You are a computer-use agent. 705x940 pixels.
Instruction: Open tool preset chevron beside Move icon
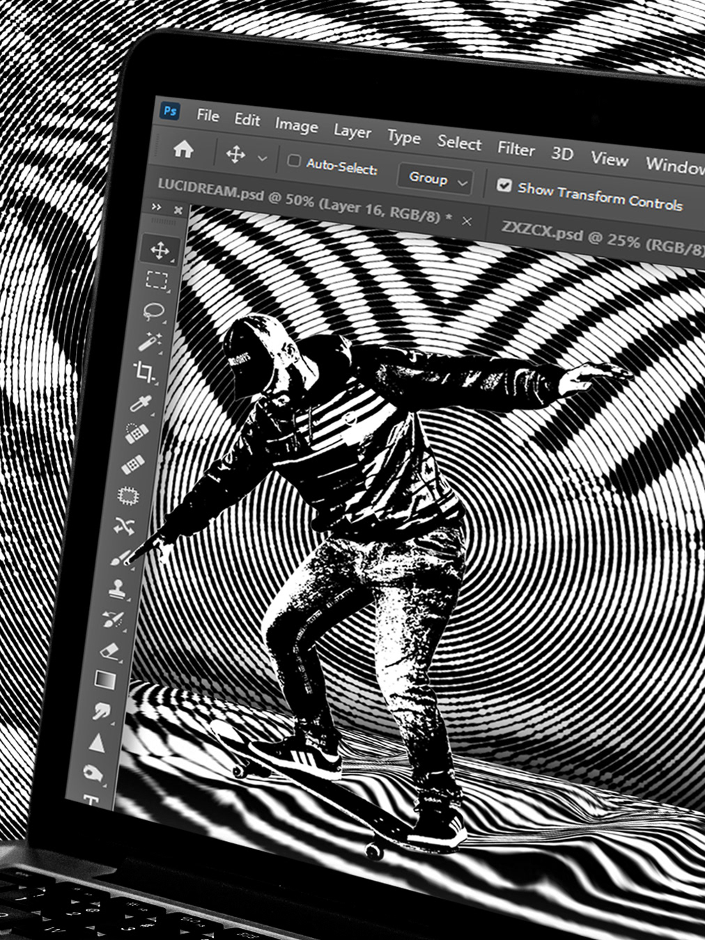pyautogui.click(x=262, y=159)
